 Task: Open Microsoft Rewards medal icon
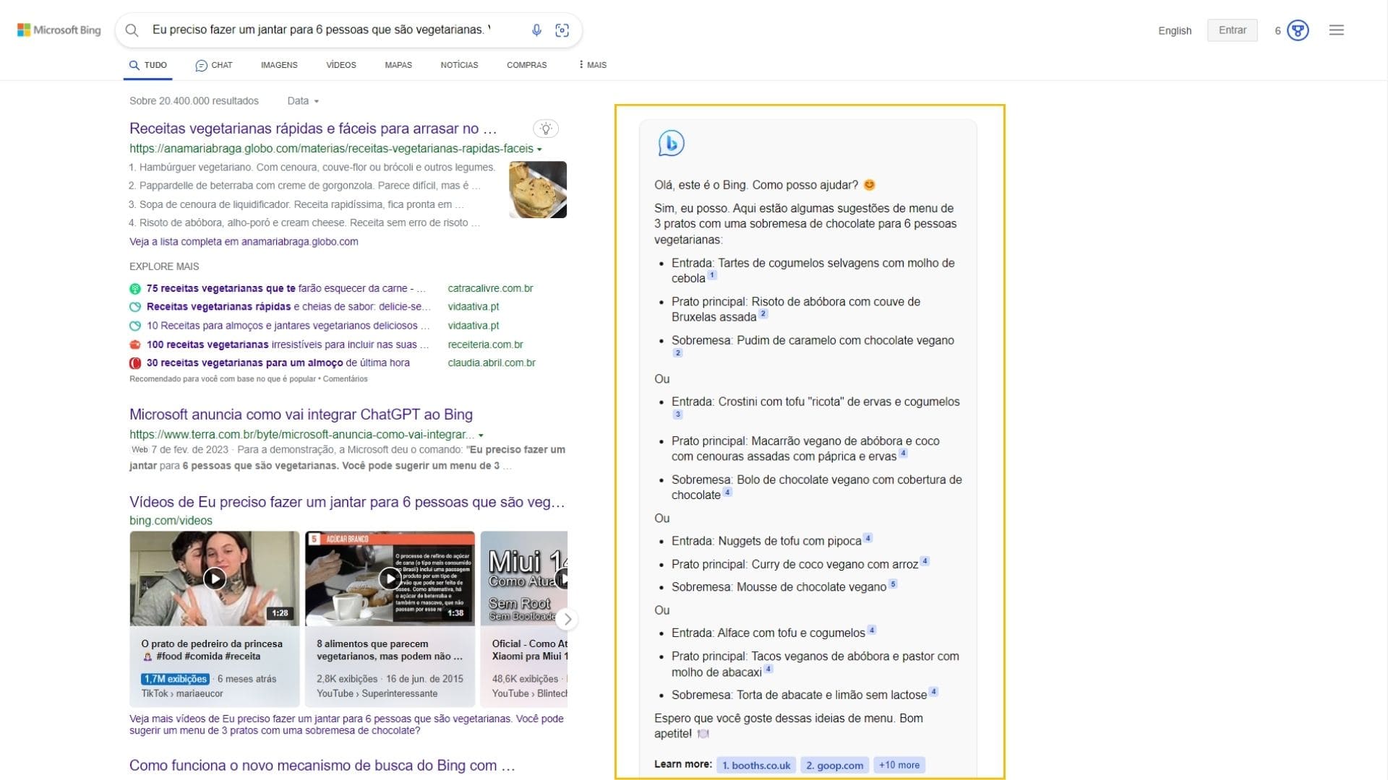(1298, 30)
